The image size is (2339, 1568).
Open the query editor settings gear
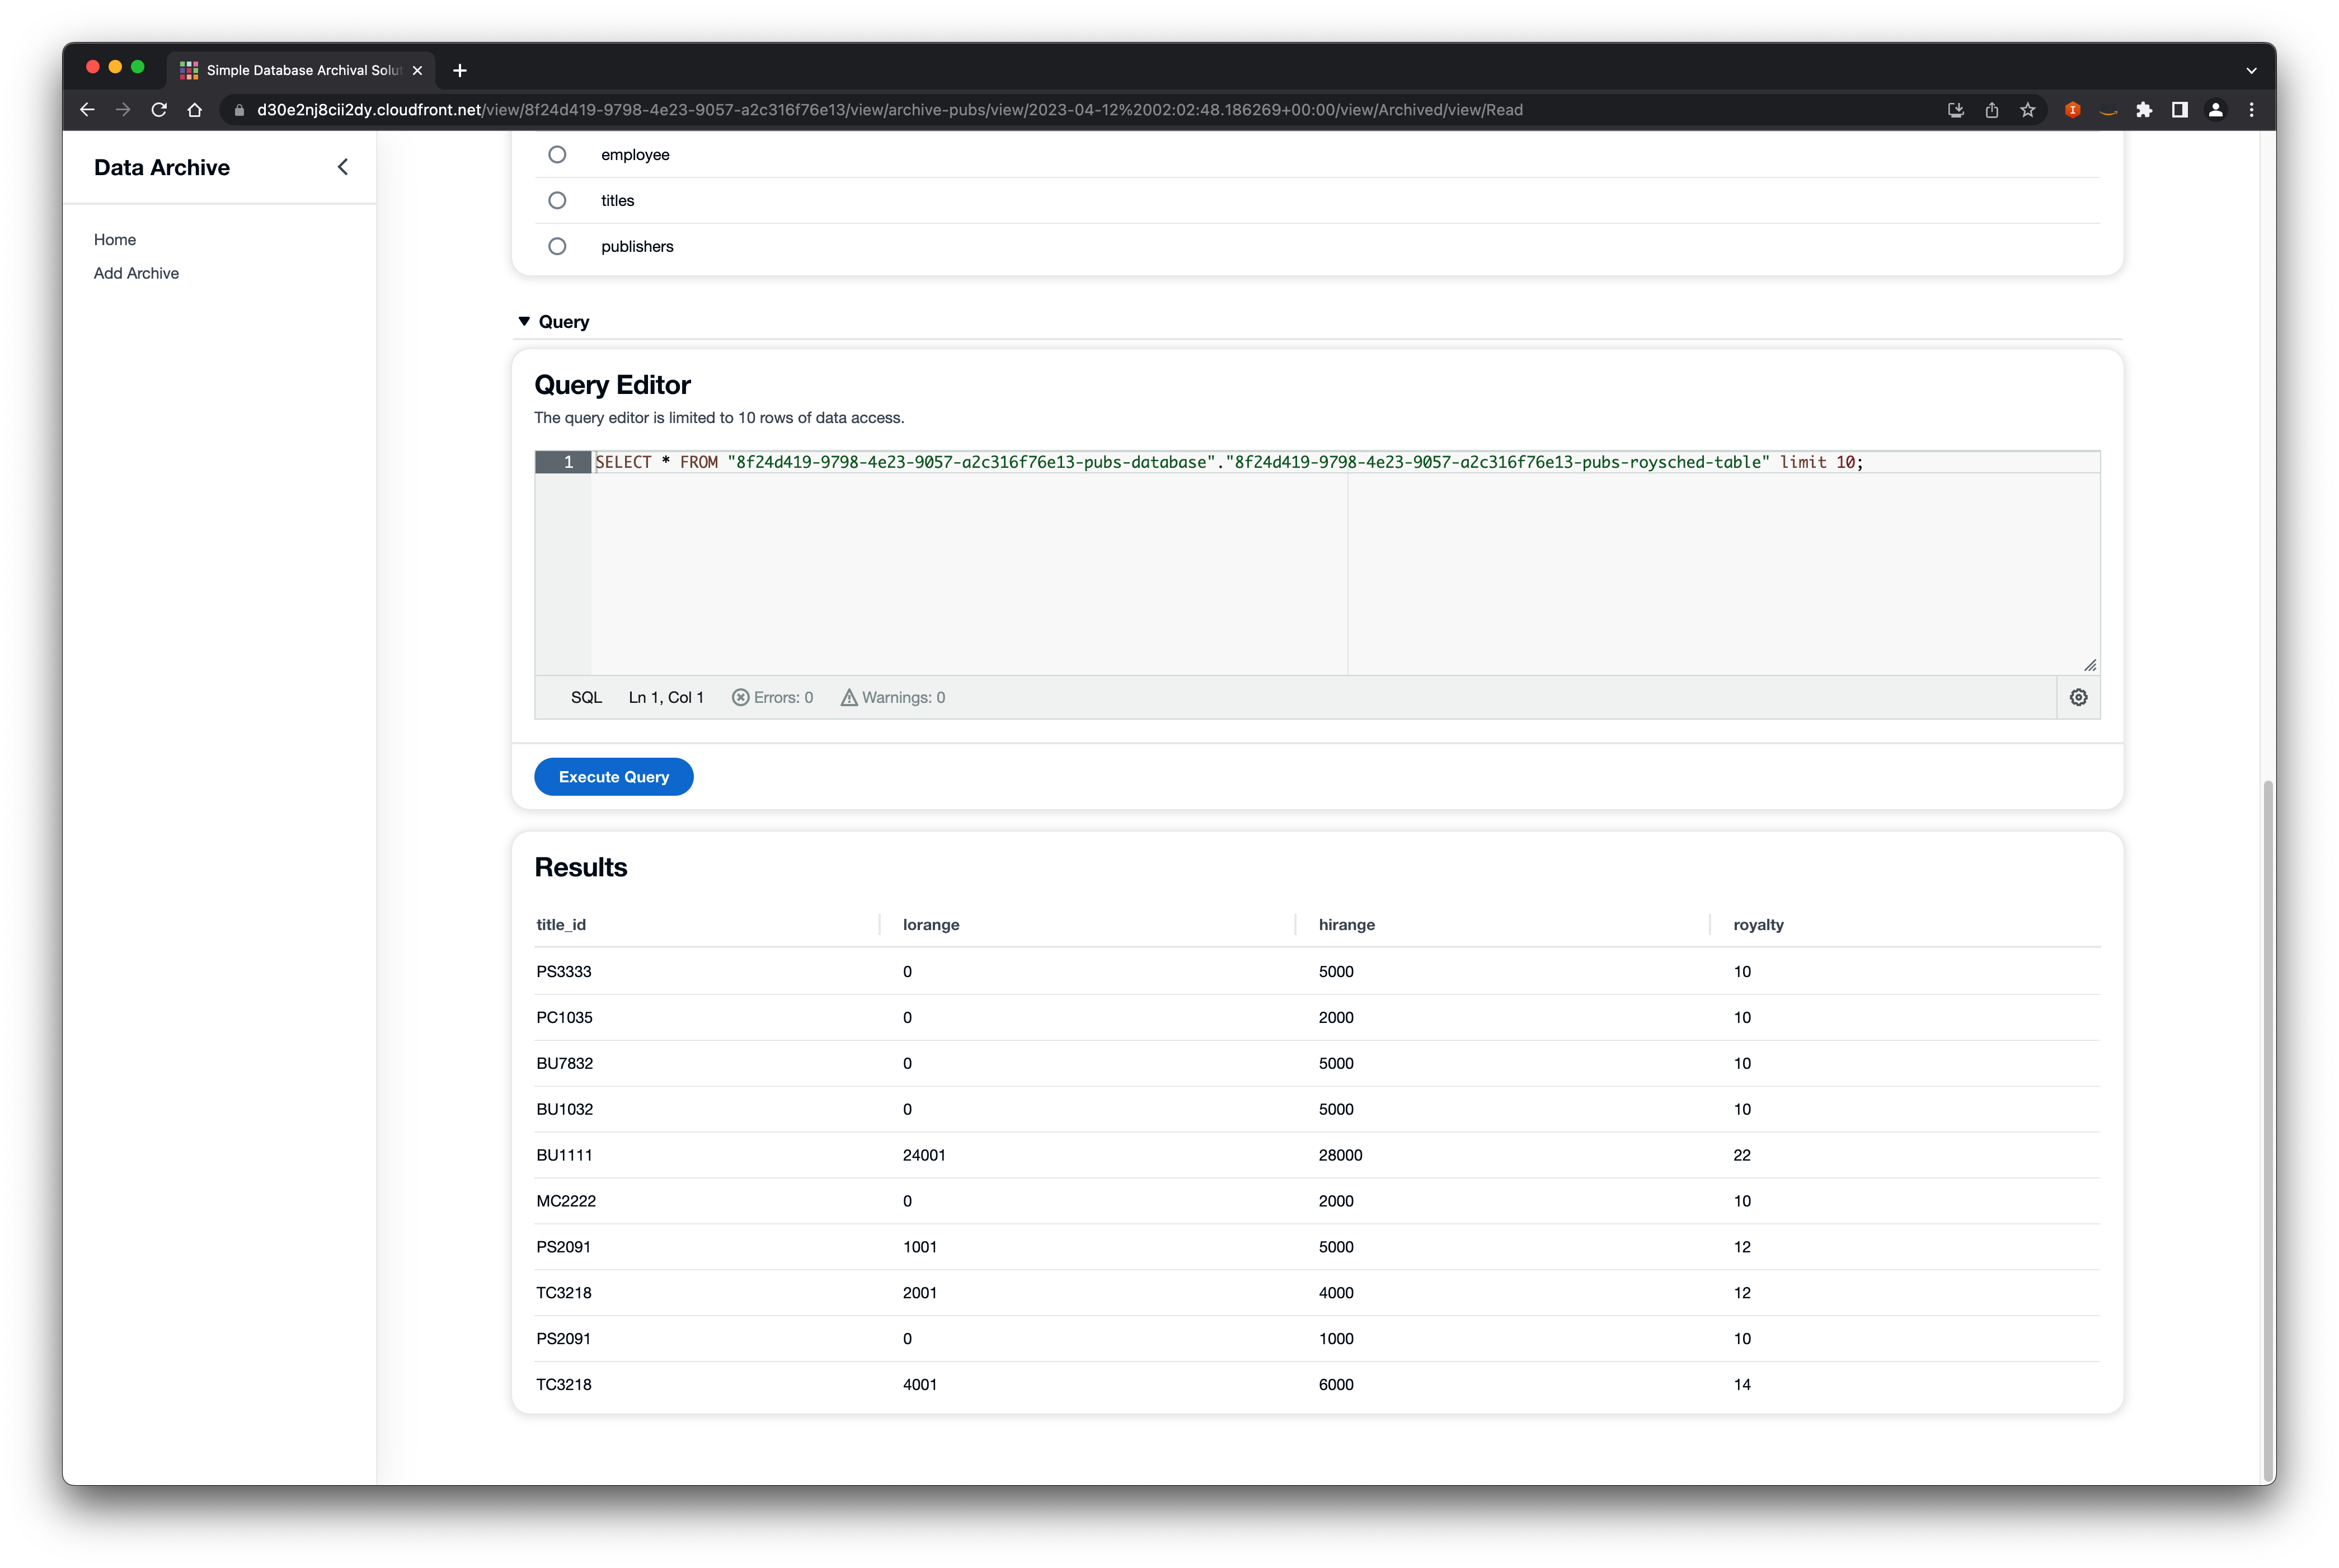click(x=2078, y=697)
